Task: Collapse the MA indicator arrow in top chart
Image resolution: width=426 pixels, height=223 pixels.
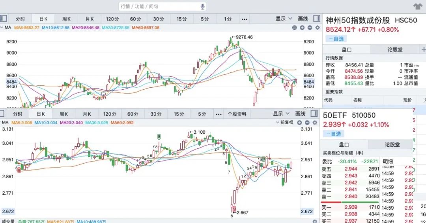Action: [x=2, y=28]
